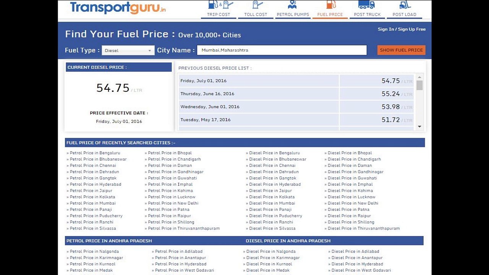This screenshot has height=275, width=489.
Task: Click the 51.72 price value in list
Action: (x=390, y=120)
